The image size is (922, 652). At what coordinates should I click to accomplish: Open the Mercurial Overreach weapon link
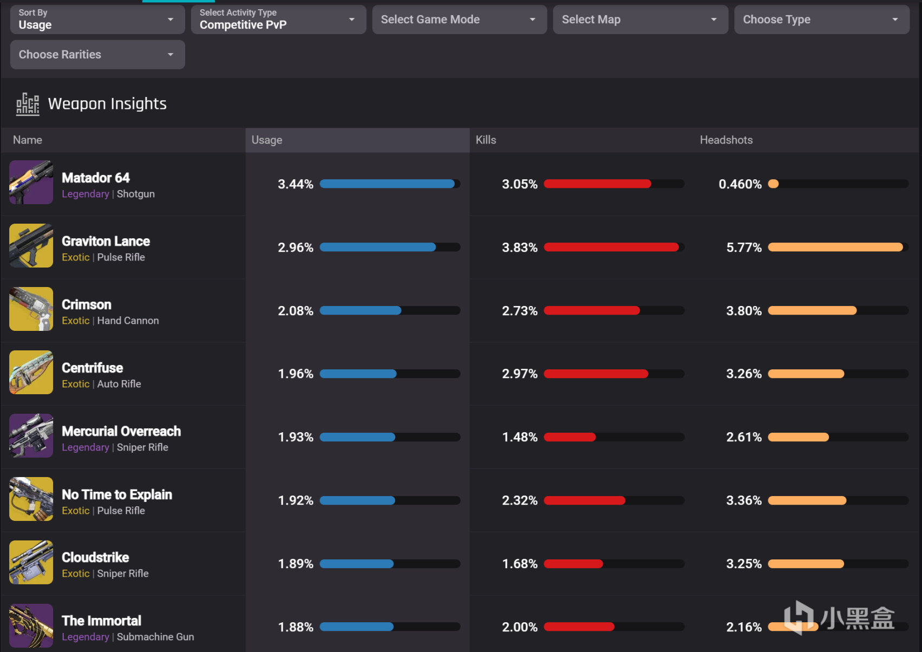pos(121,431)
